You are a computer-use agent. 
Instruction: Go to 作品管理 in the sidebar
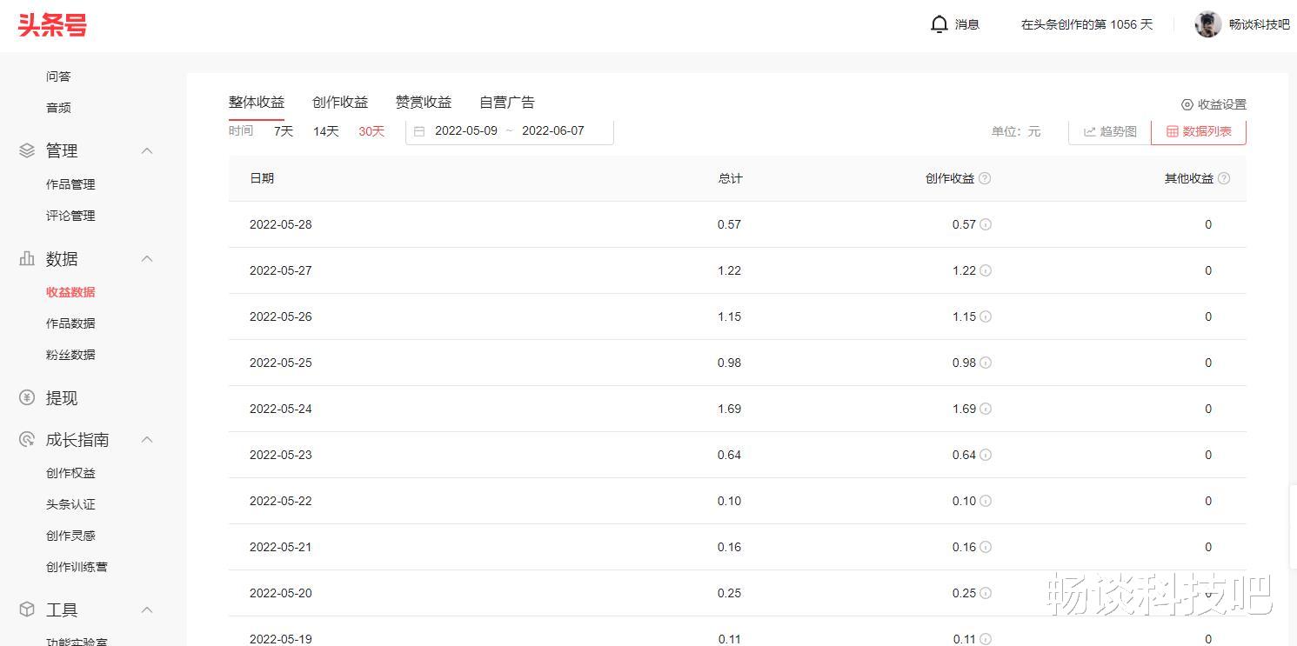pos(70,183)
